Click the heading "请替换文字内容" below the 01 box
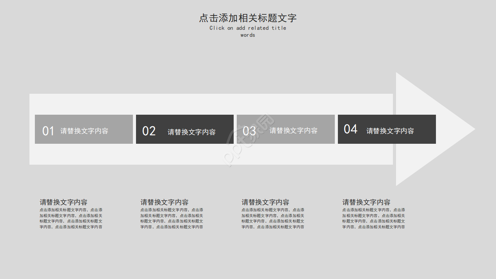This screenshot has height=279, width=496. pos(64,202)
